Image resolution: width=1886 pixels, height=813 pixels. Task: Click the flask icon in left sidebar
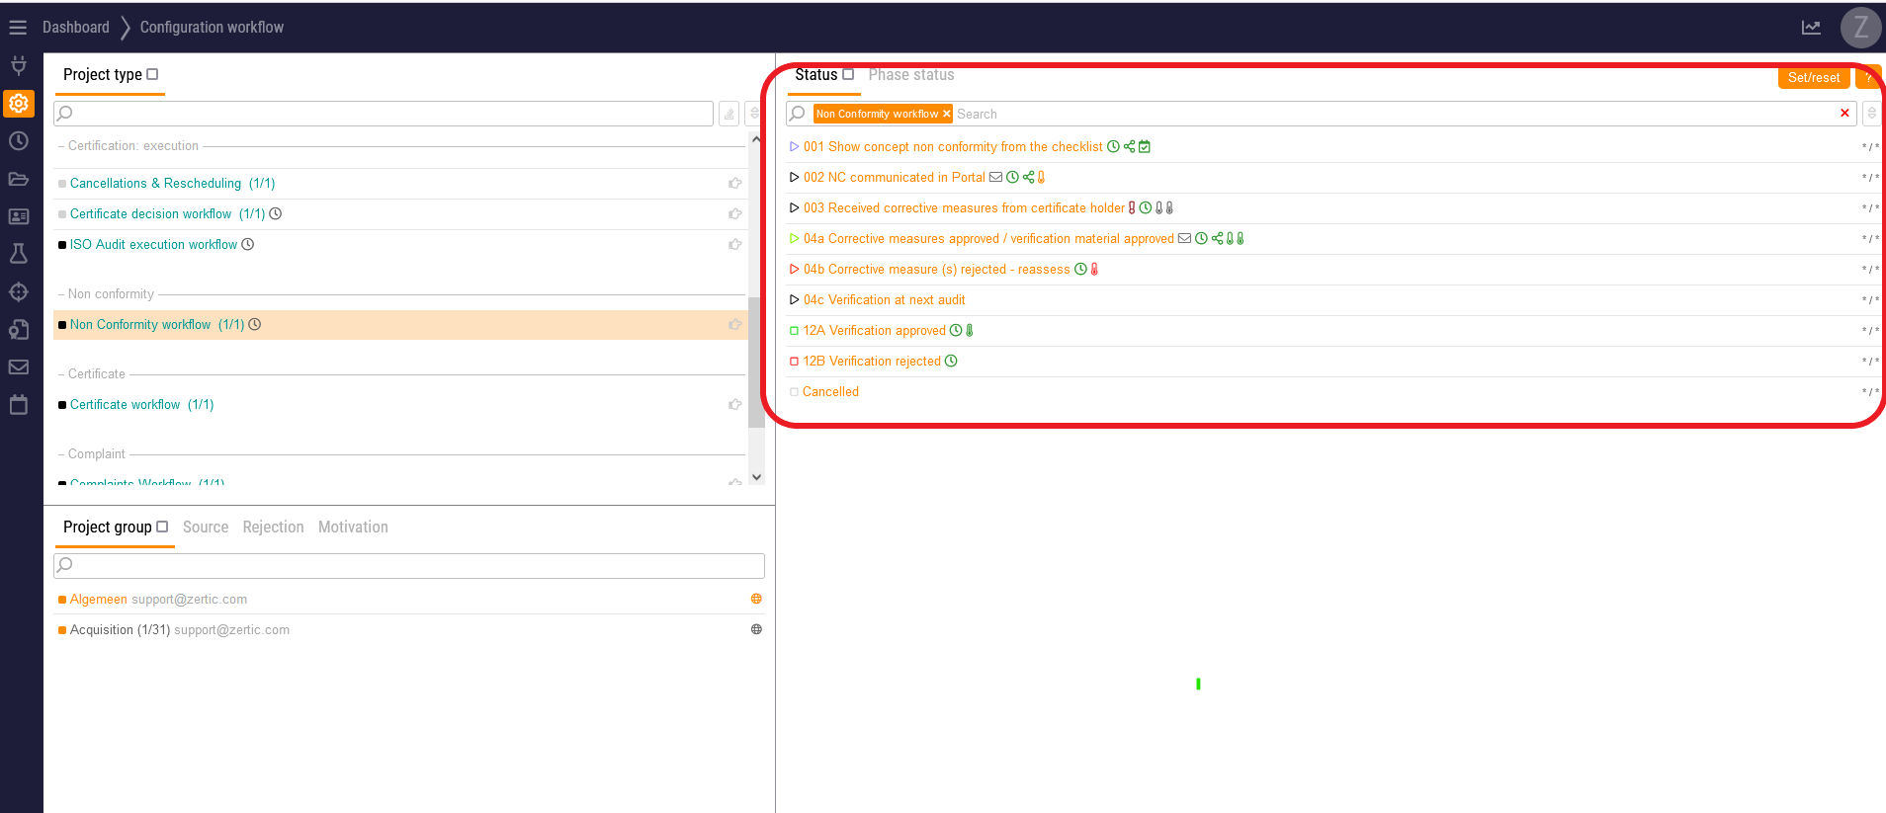point(18,254)
